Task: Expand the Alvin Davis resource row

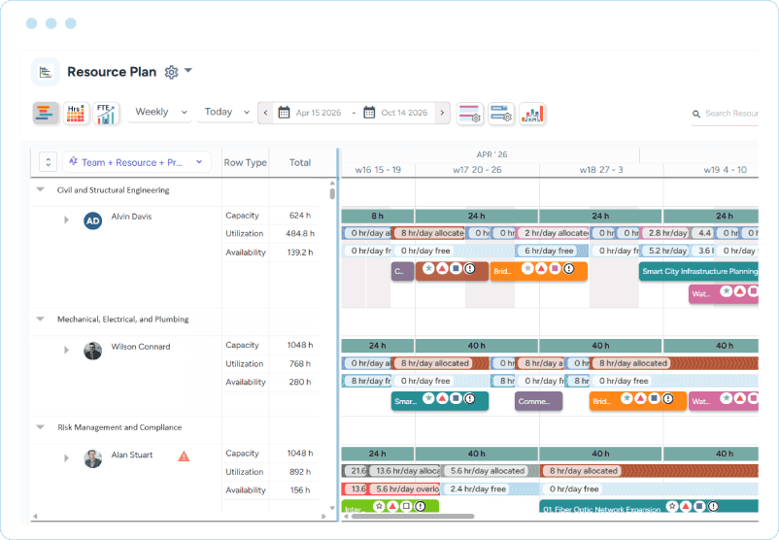Action: [x=66, y=219]
